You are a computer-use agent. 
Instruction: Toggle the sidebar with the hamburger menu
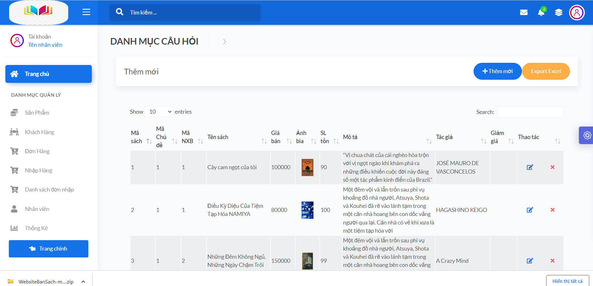point(86,12)
